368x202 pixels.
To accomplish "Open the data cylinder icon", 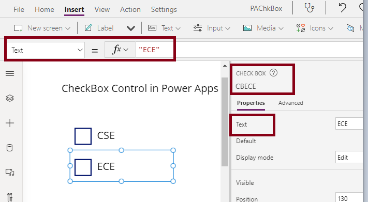I will (10, 148).
